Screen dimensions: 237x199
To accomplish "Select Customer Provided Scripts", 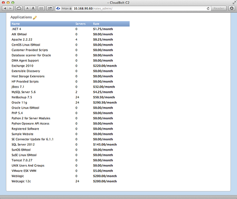I will coord(30,50).
